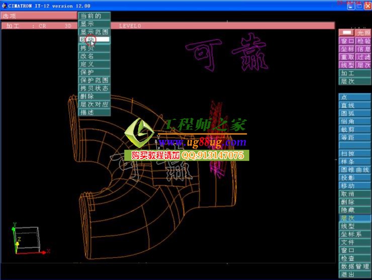
Task: Click white swatch button beside 光照
Action: click(x=347, y=33)
